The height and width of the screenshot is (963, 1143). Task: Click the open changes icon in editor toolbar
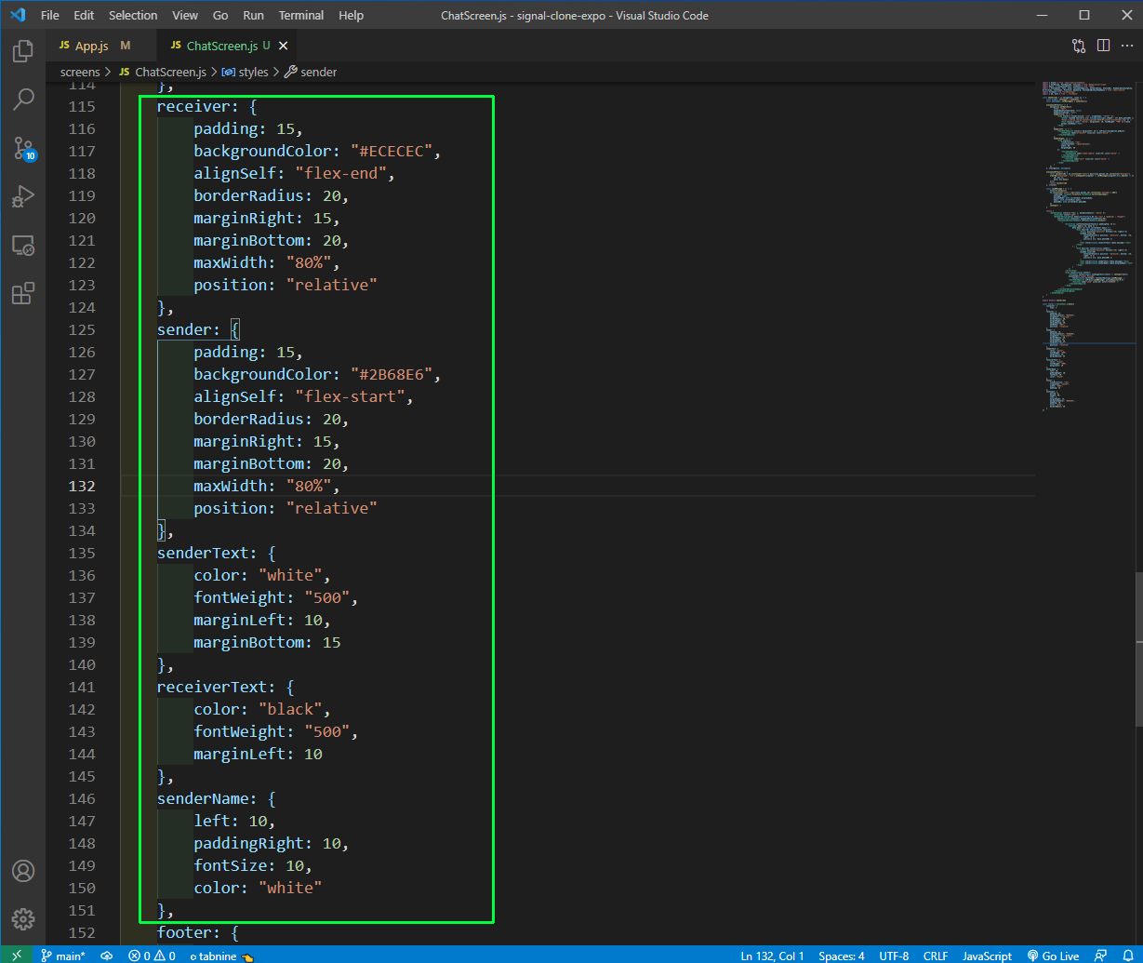1079,46
